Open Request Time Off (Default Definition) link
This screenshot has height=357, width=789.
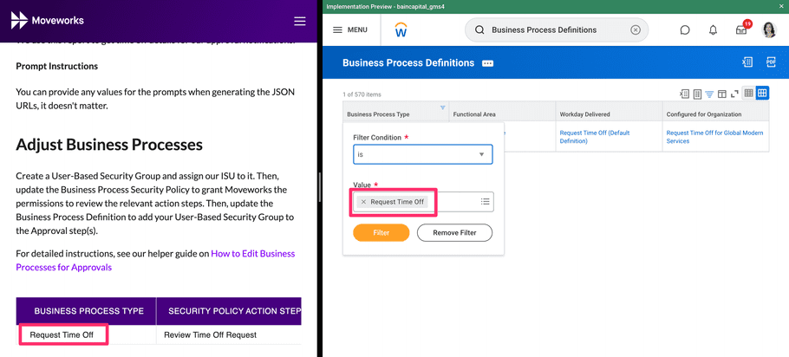pyautogui.click(x=594, y=137)
